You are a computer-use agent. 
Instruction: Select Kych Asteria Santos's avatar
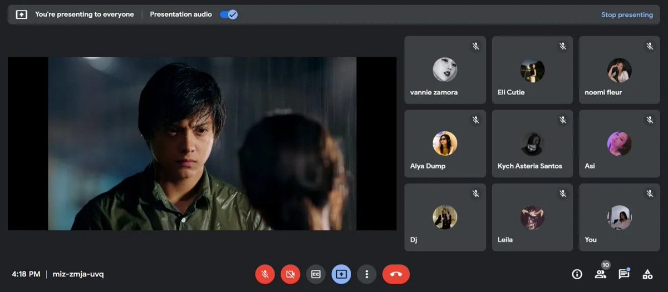[x=532, y=143]
